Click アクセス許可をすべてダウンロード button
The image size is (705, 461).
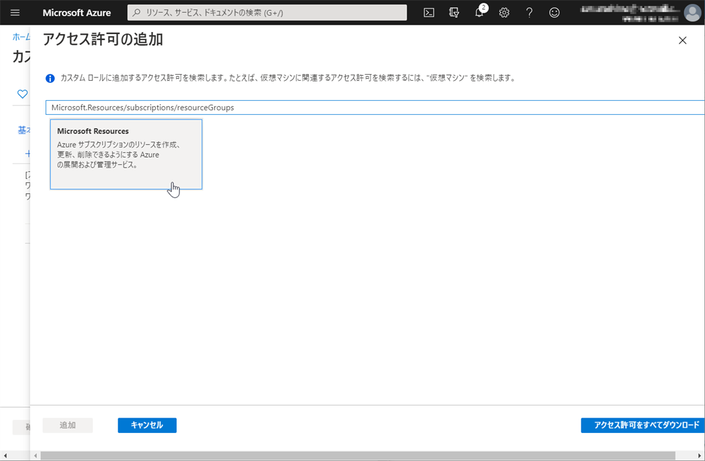coord(643,425)
